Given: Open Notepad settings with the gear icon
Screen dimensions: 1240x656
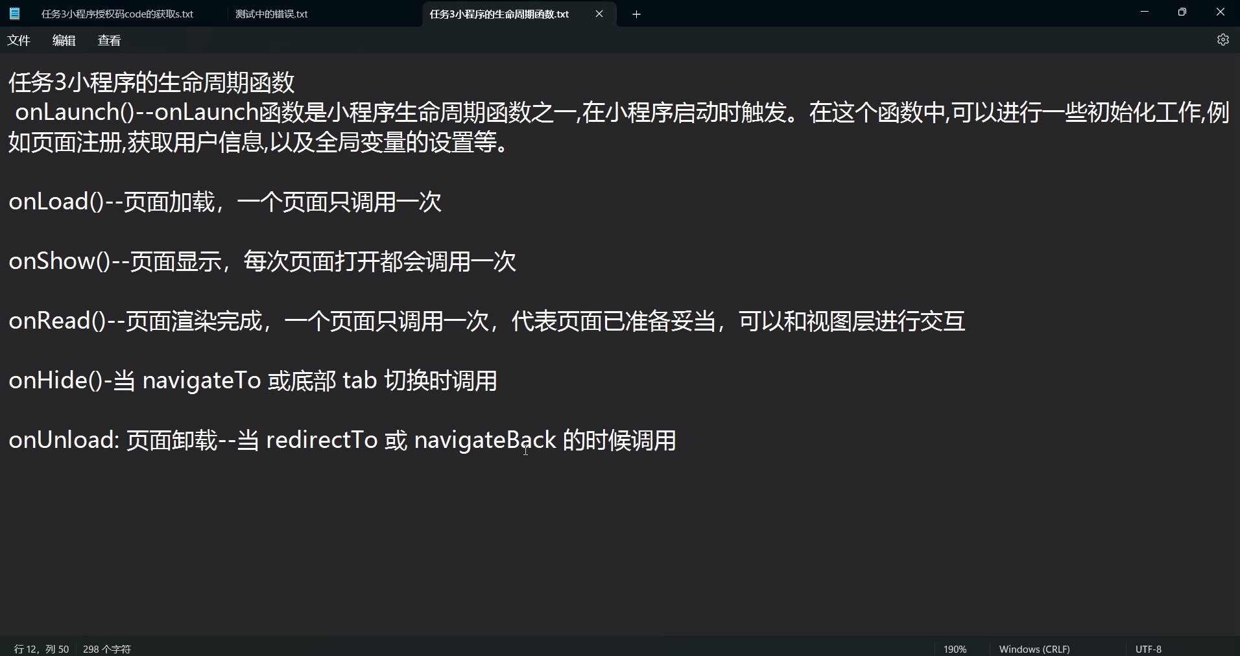Looking at the screenshot, I should tap(1223, 40).
